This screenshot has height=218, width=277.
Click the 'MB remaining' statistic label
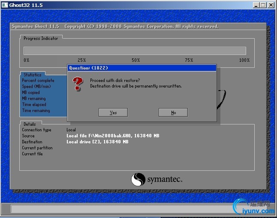34,98
